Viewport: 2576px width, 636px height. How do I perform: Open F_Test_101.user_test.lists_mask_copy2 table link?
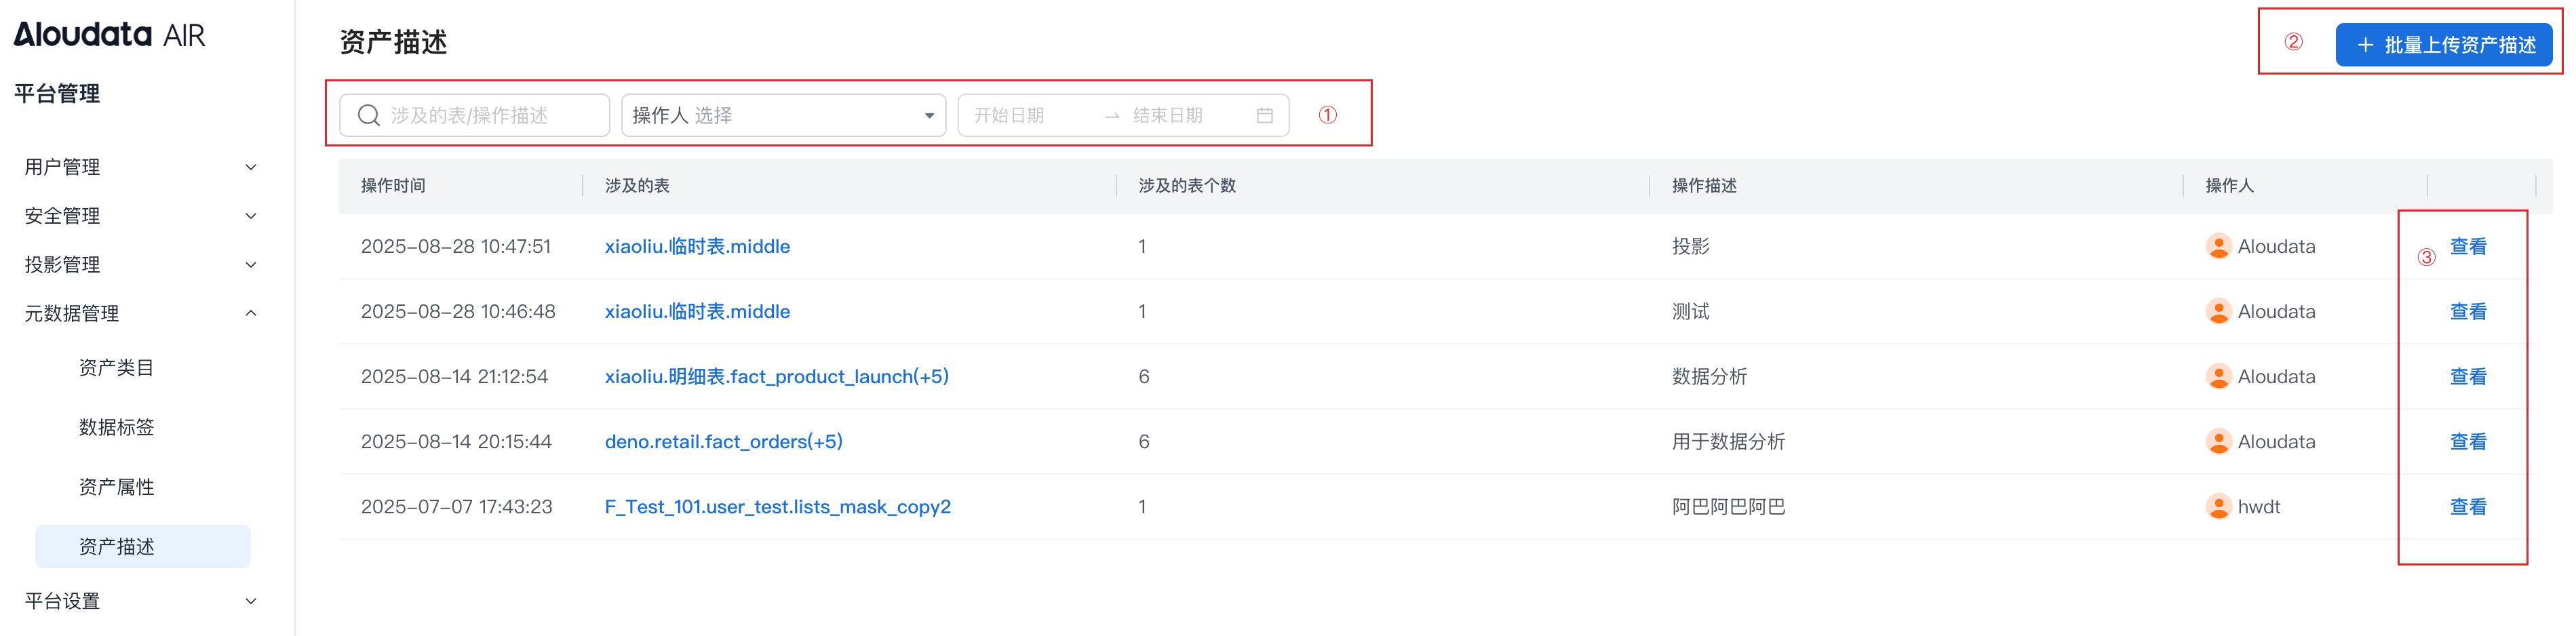point(777,507)
